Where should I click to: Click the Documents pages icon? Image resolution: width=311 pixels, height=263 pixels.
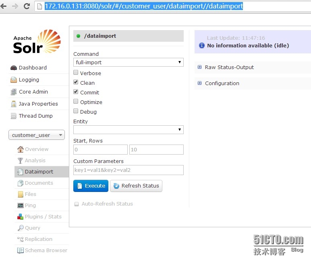point(20,183)
